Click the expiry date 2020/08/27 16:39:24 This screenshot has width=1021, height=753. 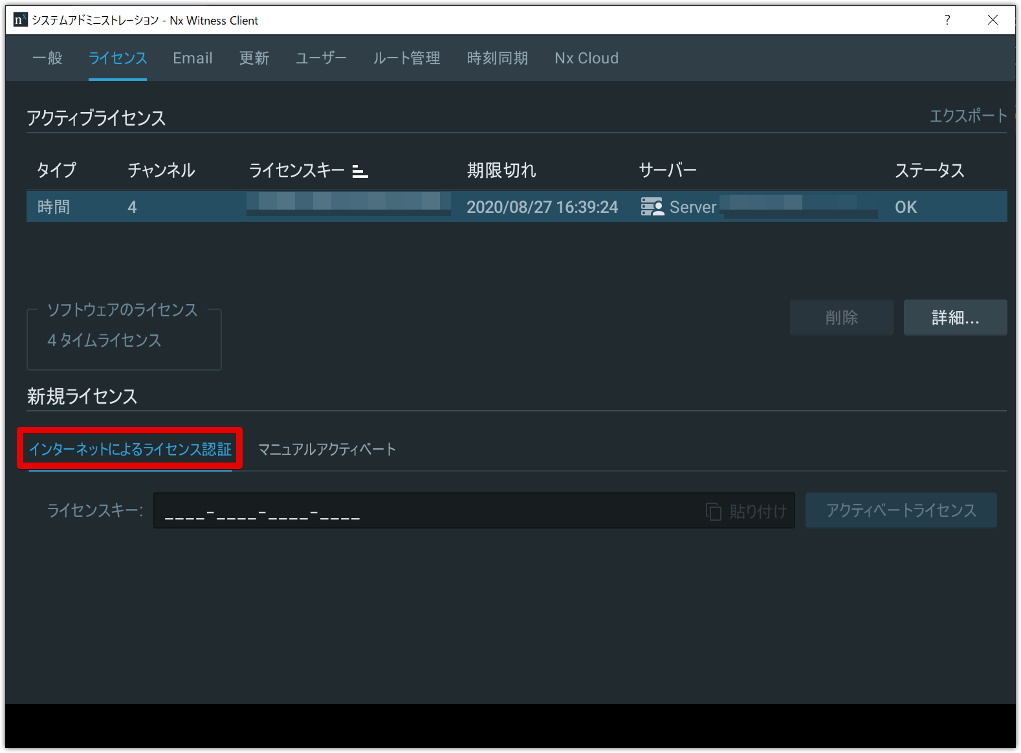point(542,207)
